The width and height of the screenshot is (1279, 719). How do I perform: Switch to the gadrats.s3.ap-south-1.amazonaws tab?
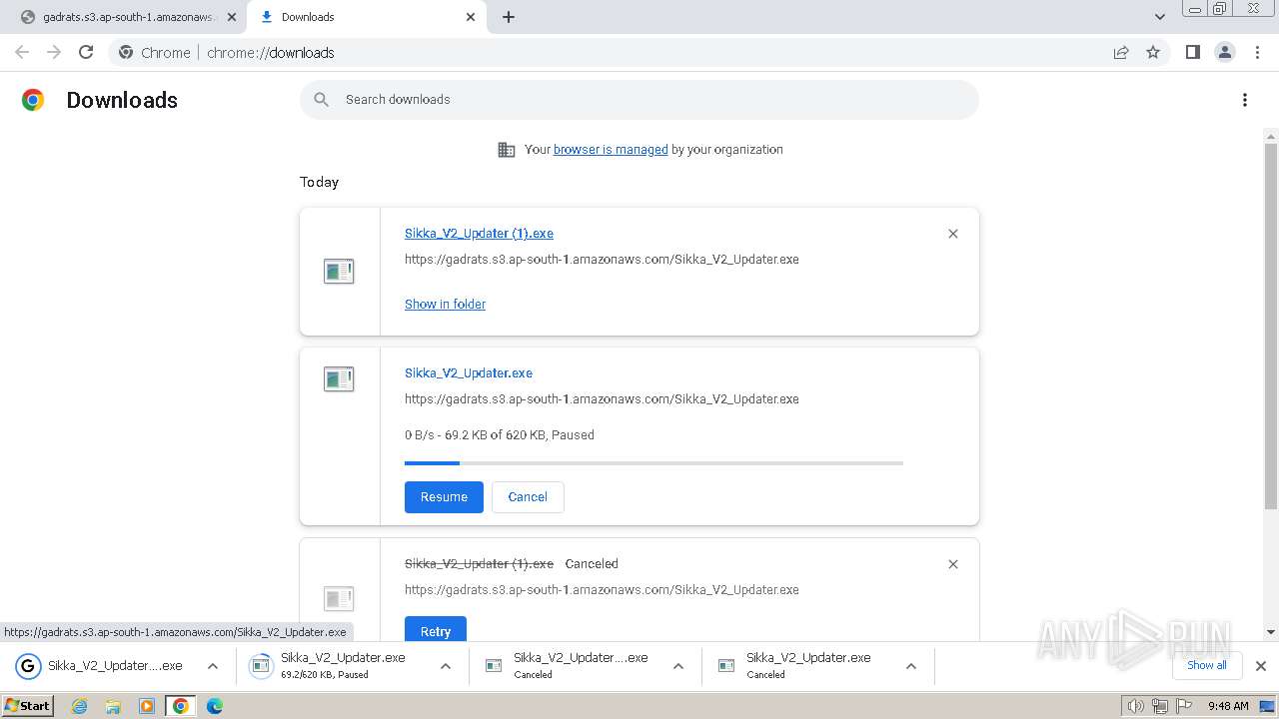(128, 17)
